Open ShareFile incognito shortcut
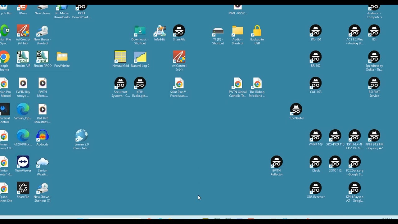The width and height of the screenshot is (398, 224). click(x=179, y=33)
